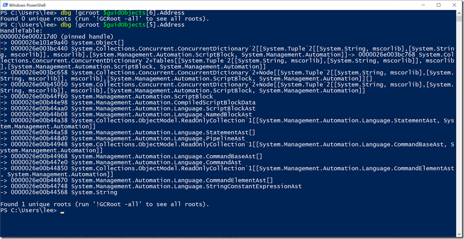Click the scrollbar up arrow
Screen dimensions: 464x239
[x=459, y=13]
